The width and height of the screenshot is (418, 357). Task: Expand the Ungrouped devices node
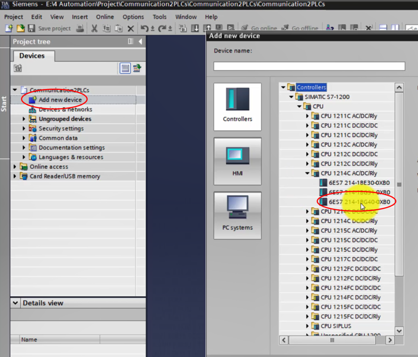tap(24, 119)
